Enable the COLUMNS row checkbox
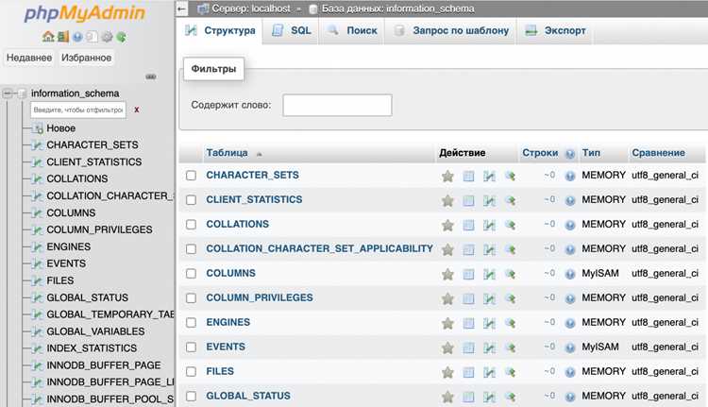Viewport: 708px width, 407px height. coord(191,273)
